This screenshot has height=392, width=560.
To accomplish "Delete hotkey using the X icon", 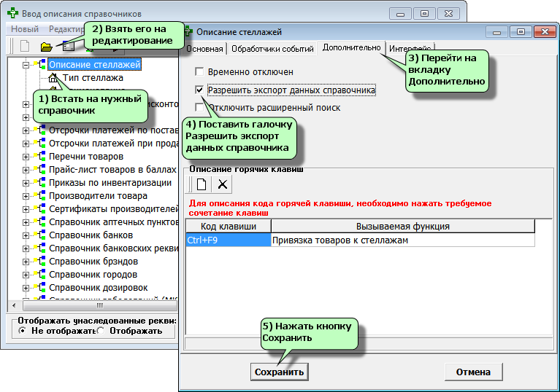I will tap(223, 184).
